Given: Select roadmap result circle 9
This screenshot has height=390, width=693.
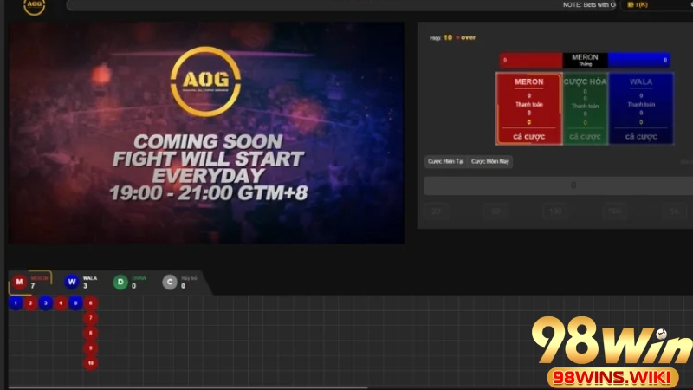Looking at the screenshot, I should pos(91,348).
